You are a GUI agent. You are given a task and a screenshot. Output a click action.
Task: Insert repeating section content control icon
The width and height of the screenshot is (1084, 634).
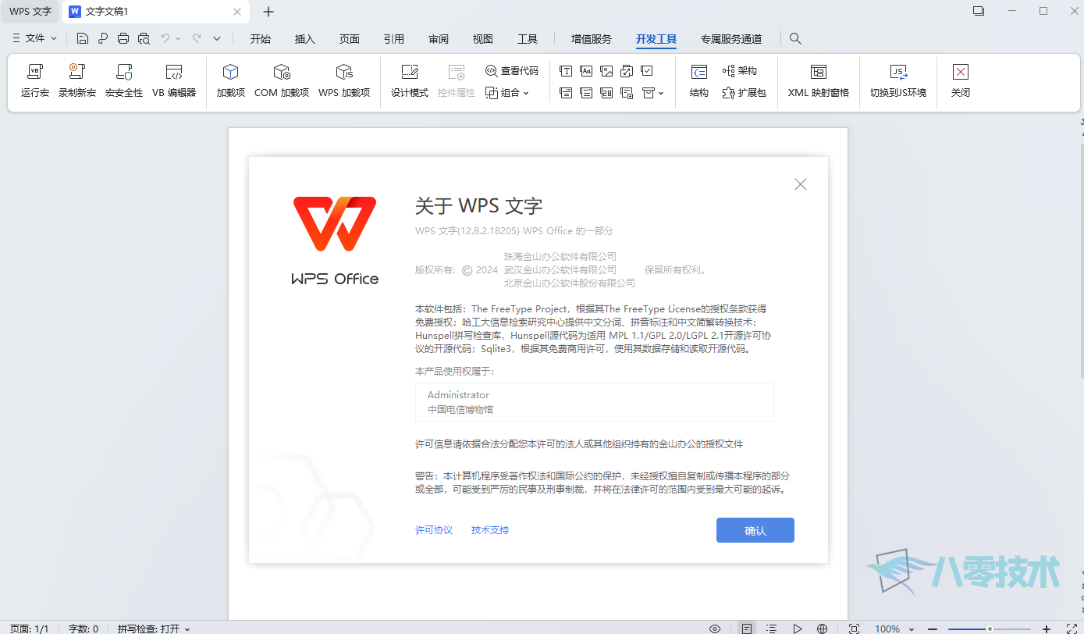(x=627, y=93)
